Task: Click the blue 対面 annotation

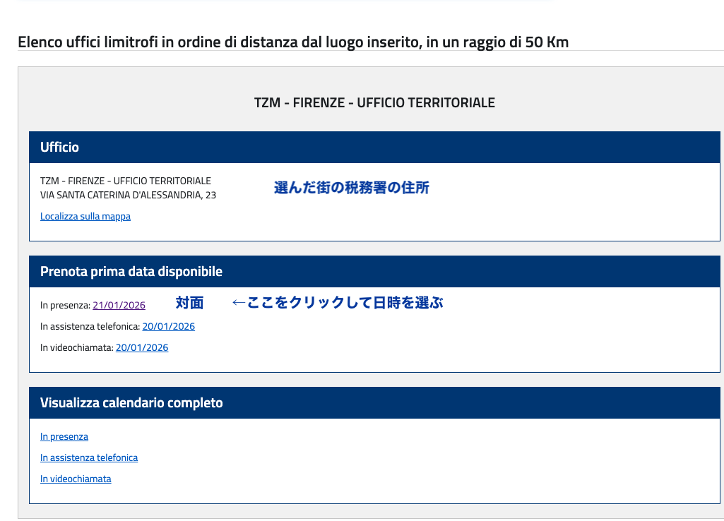Action: point(189,304)
